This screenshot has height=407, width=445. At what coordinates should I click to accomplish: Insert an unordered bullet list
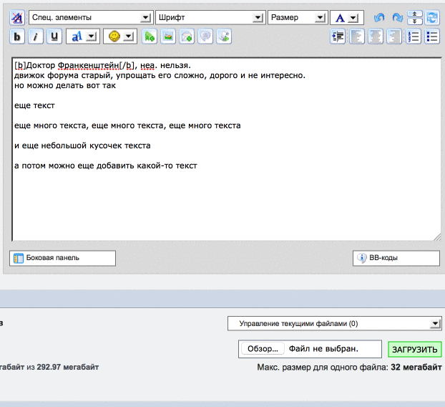431,37
